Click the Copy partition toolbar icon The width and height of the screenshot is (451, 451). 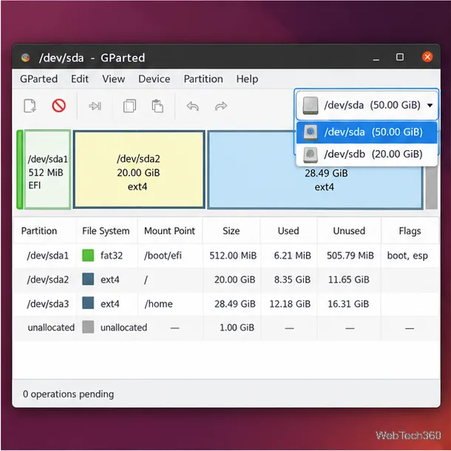coord(129,106)
